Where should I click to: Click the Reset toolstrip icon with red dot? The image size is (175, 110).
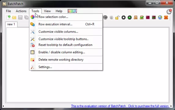tap(32, 45)
